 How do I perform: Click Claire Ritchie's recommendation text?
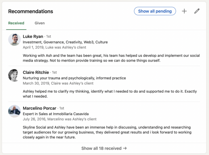pyautogui.click(x=110, y=94)
